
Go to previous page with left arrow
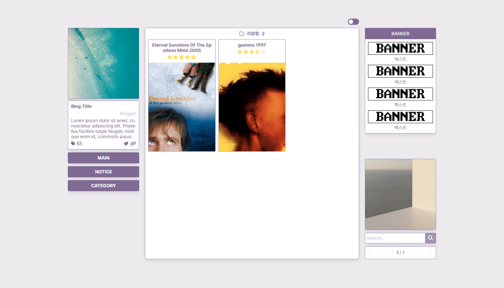coord(371,253)
